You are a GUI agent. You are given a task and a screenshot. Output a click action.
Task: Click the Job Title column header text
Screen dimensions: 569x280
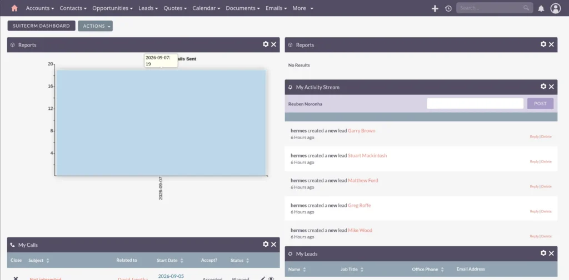pyautogui.click(x=349, y=269)
